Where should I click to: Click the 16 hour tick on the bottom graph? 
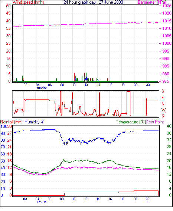[x=110, y=199]
